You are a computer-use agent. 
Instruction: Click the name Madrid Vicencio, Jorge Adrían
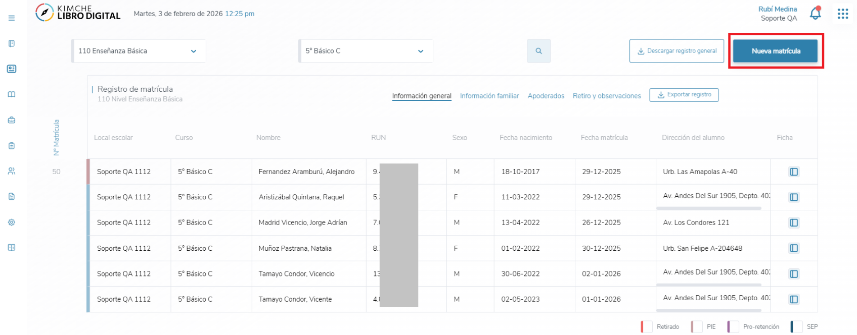coord(303,223)
